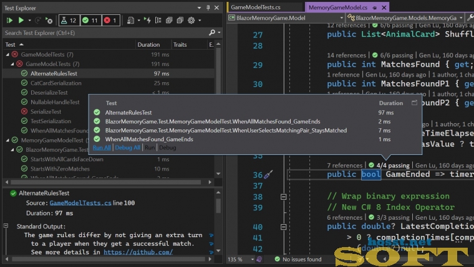Collapse the Standard Output section

(6, 226)
